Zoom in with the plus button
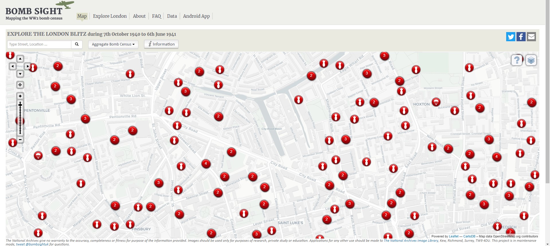This screenshot has height=246, width=550. [x=20, y=96]
